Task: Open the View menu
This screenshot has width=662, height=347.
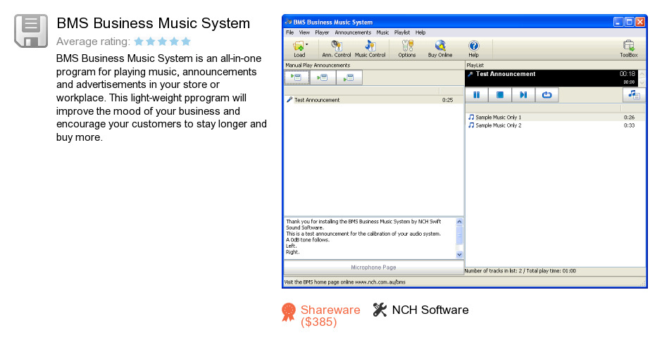Action: pyautogui.click(x=304, y=32)
